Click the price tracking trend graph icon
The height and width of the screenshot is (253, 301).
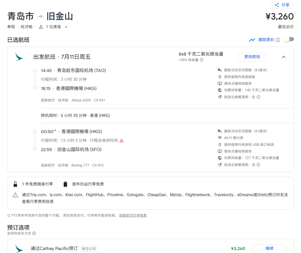(252, 40)
